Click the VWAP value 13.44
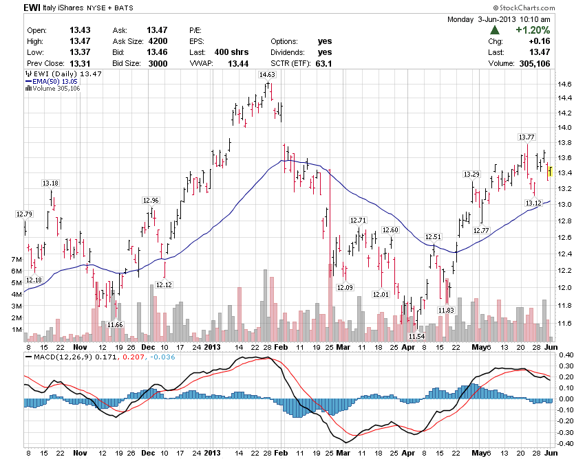This screenshot has width=585, height=459. pos(238,64)
